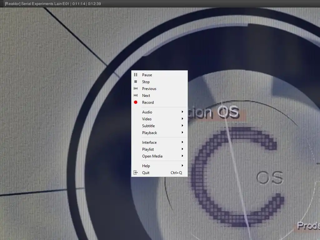This screenshot has width=320, height=240.
Task: Open the Audio submenu
Action: (159, 112)
